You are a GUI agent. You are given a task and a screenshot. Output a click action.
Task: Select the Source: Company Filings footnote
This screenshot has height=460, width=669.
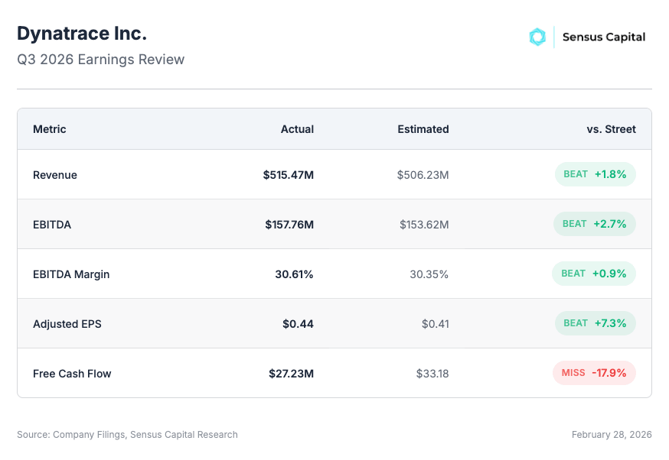click(x=127, y=435)
